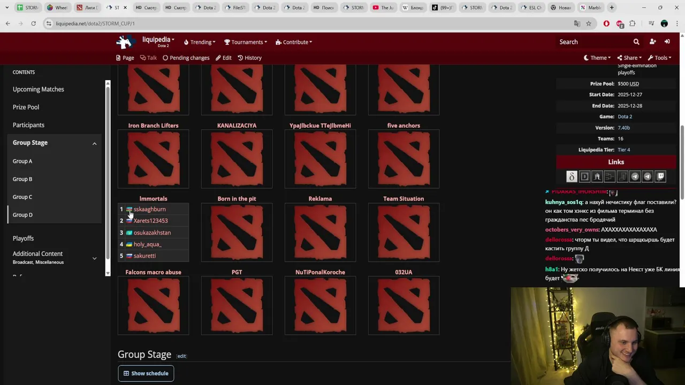685x385 pixels.
Task: Open the Tools dropdown
Action: (x=659, y=58)
